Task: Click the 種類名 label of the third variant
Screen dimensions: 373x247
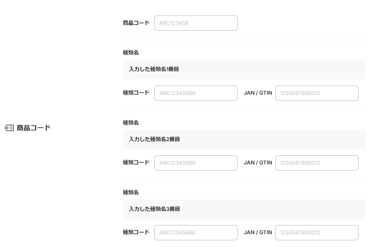Action: pyautogui.click(x=131, y=192)
